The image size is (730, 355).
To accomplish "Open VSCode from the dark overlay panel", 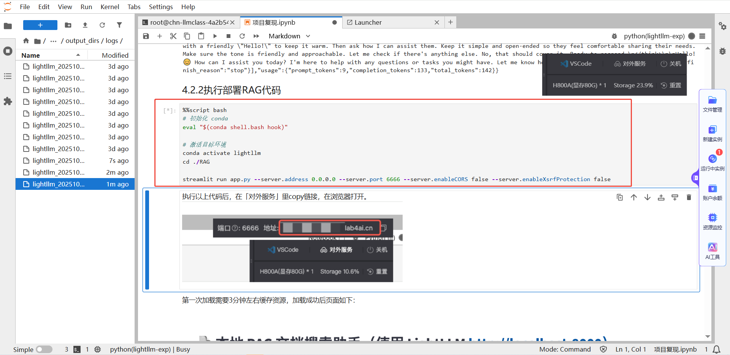I will point(576,64).
